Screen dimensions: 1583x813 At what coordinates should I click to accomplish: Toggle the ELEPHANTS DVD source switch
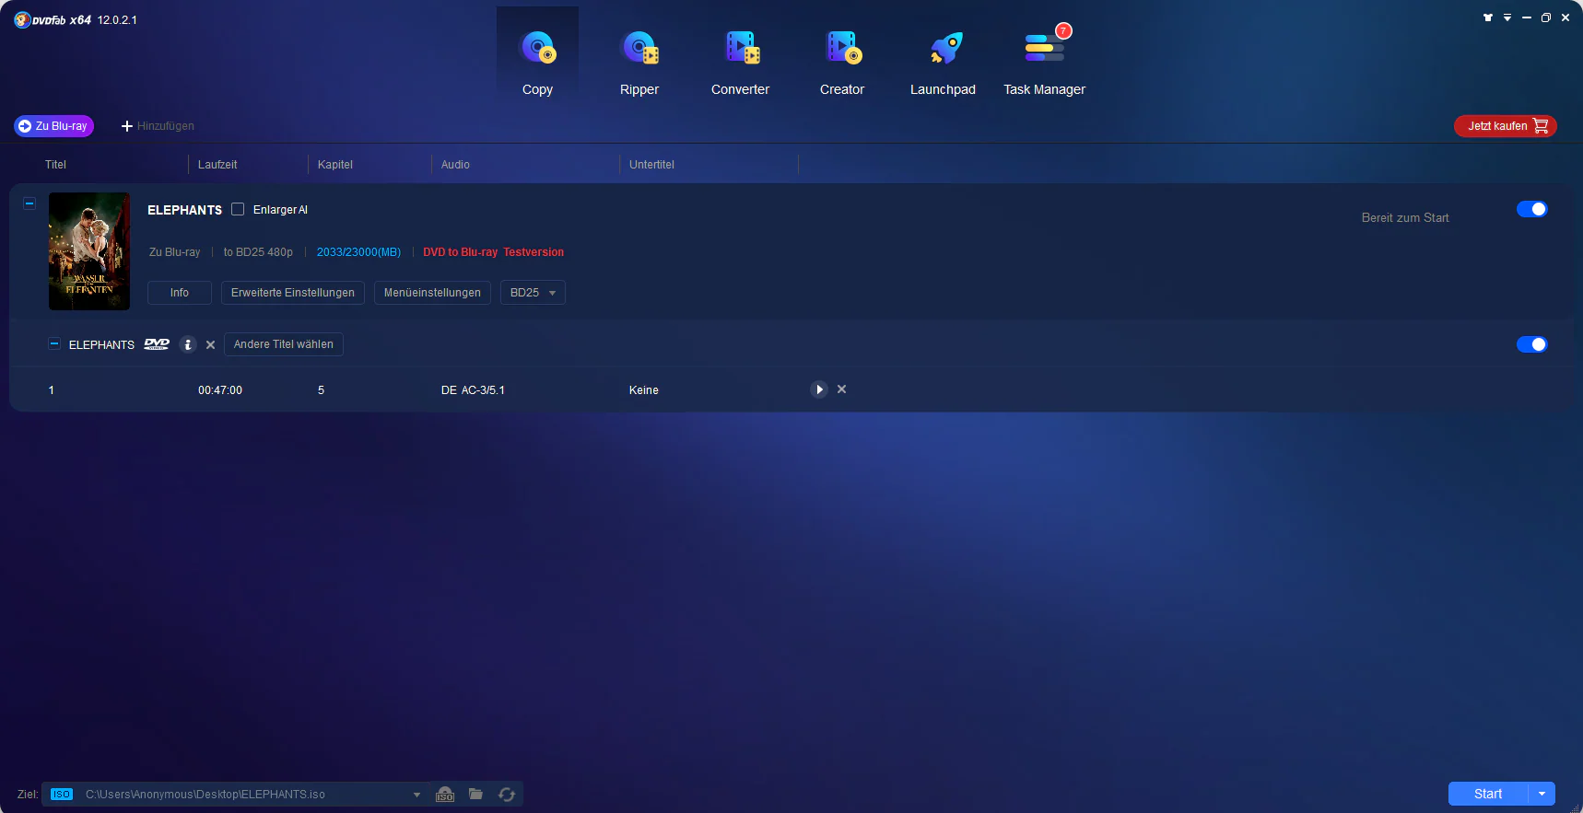[1531, 344]
